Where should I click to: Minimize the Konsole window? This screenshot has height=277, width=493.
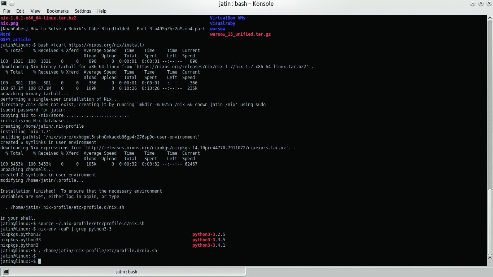tap(473, 4)
